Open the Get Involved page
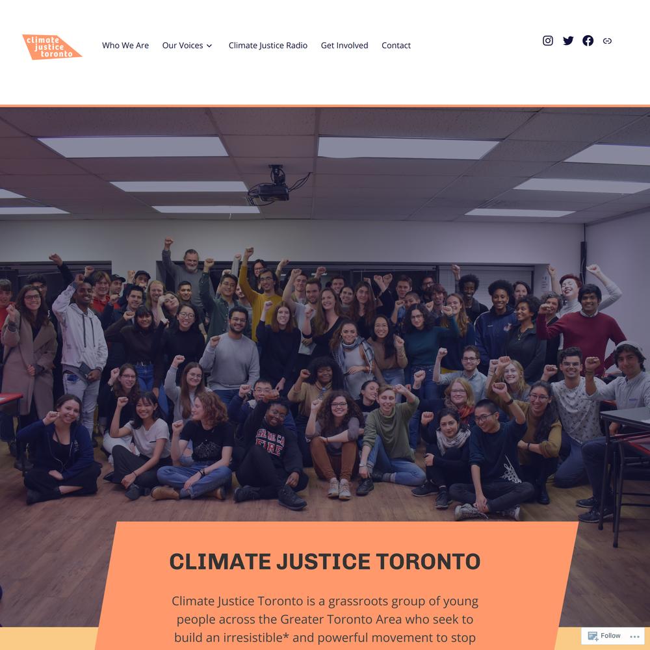 coord(344,45)
